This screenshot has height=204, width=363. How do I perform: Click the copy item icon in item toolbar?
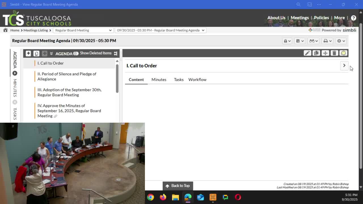pyautogui.click(x=316, y=53)
